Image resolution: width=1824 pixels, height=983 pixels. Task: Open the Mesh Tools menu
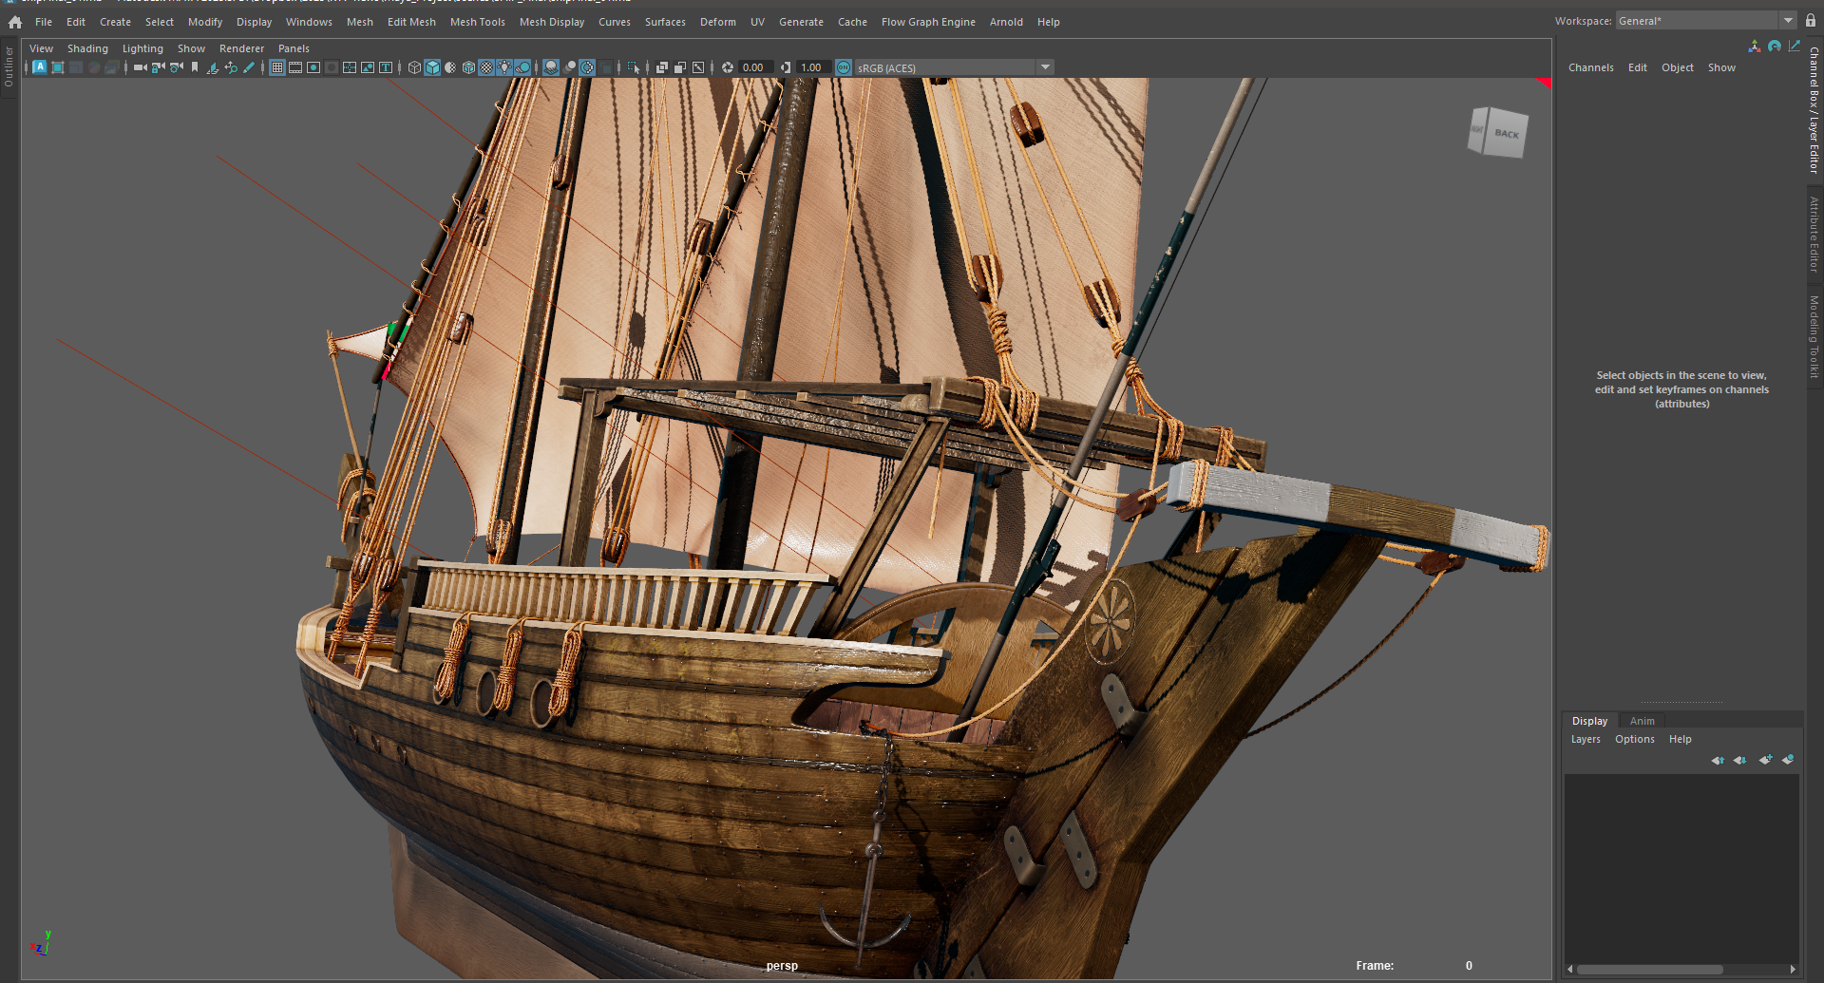(x=478, y=22)
